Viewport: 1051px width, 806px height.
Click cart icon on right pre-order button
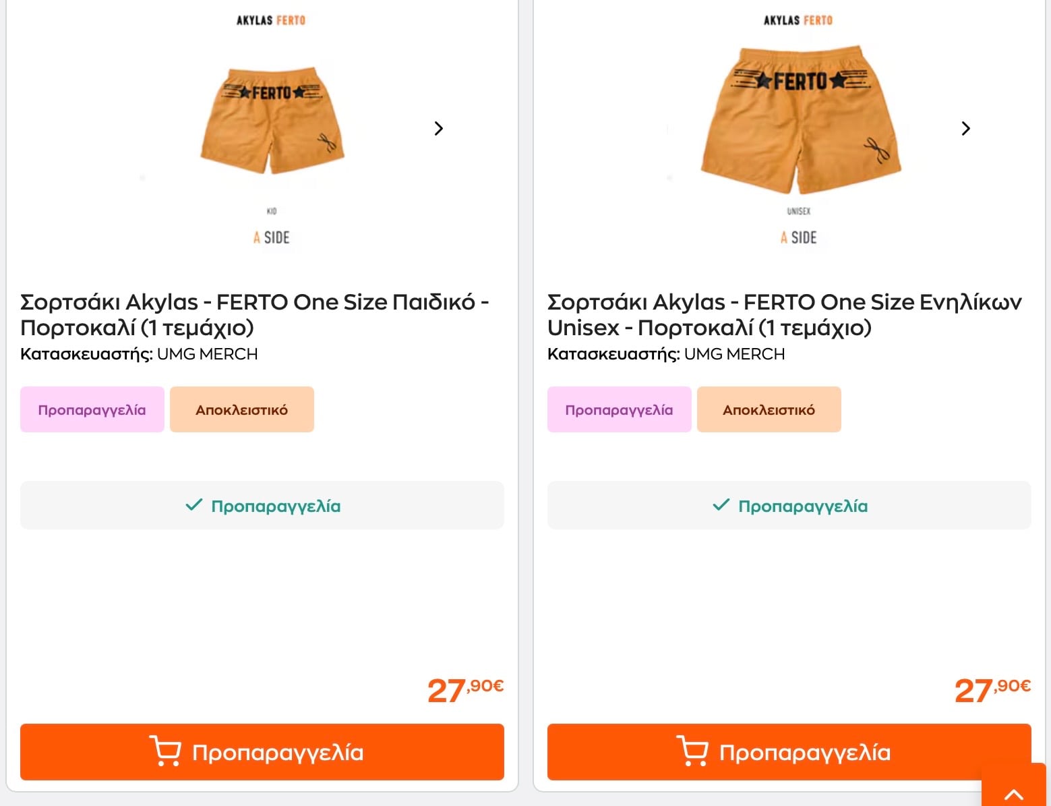[692, 751]
